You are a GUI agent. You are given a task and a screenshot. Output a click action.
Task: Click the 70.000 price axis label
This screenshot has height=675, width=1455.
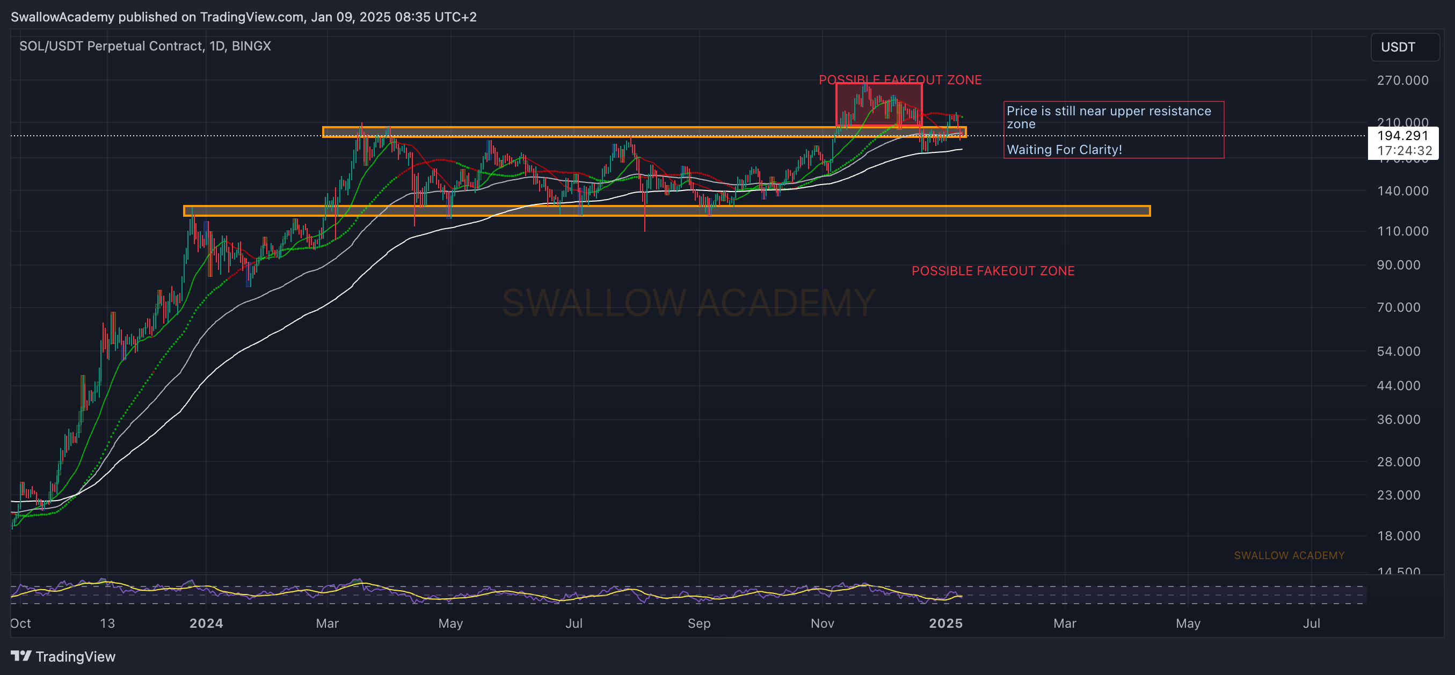pos(1399,307)
